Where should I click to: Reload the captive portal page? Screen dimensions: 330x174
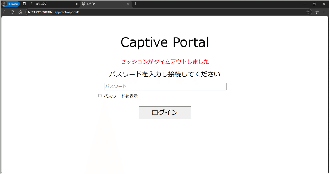[x=12, y=12]
